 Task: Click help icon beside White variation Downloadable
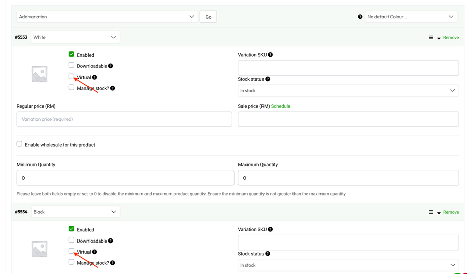[x=110, y=66]
